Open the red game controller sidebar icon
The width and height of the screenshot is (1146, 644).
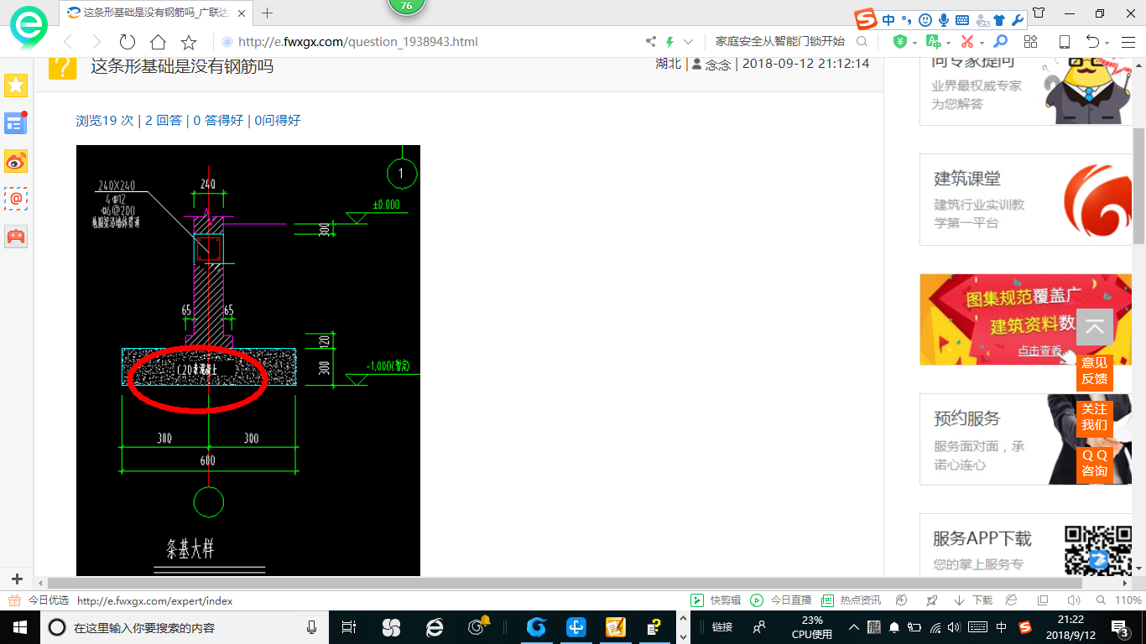pyautogui.click(x=16, y=236)
